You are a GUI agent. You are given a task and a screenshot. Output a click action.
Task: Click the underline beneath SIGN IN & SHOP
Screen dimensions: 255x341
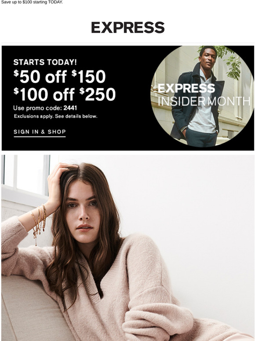point(40,137)
